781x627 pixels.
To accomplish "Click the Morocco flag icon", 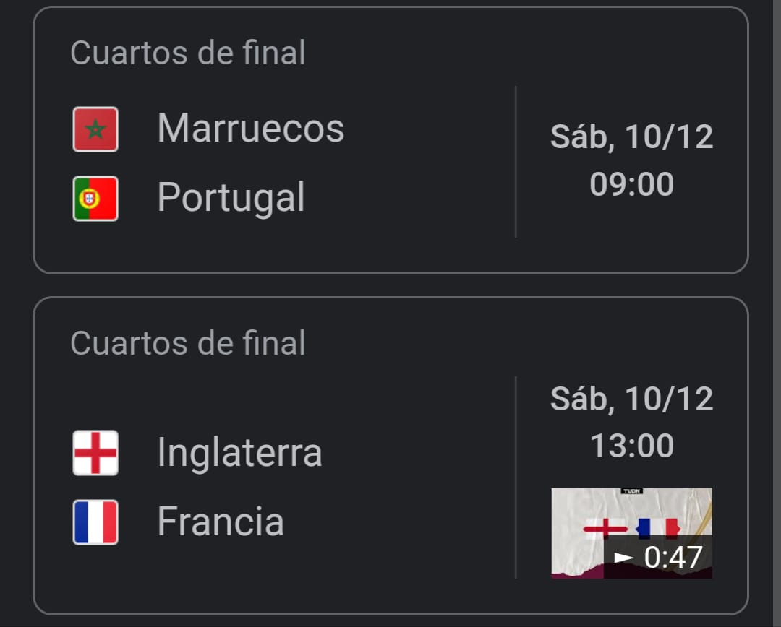I will 95,129.
